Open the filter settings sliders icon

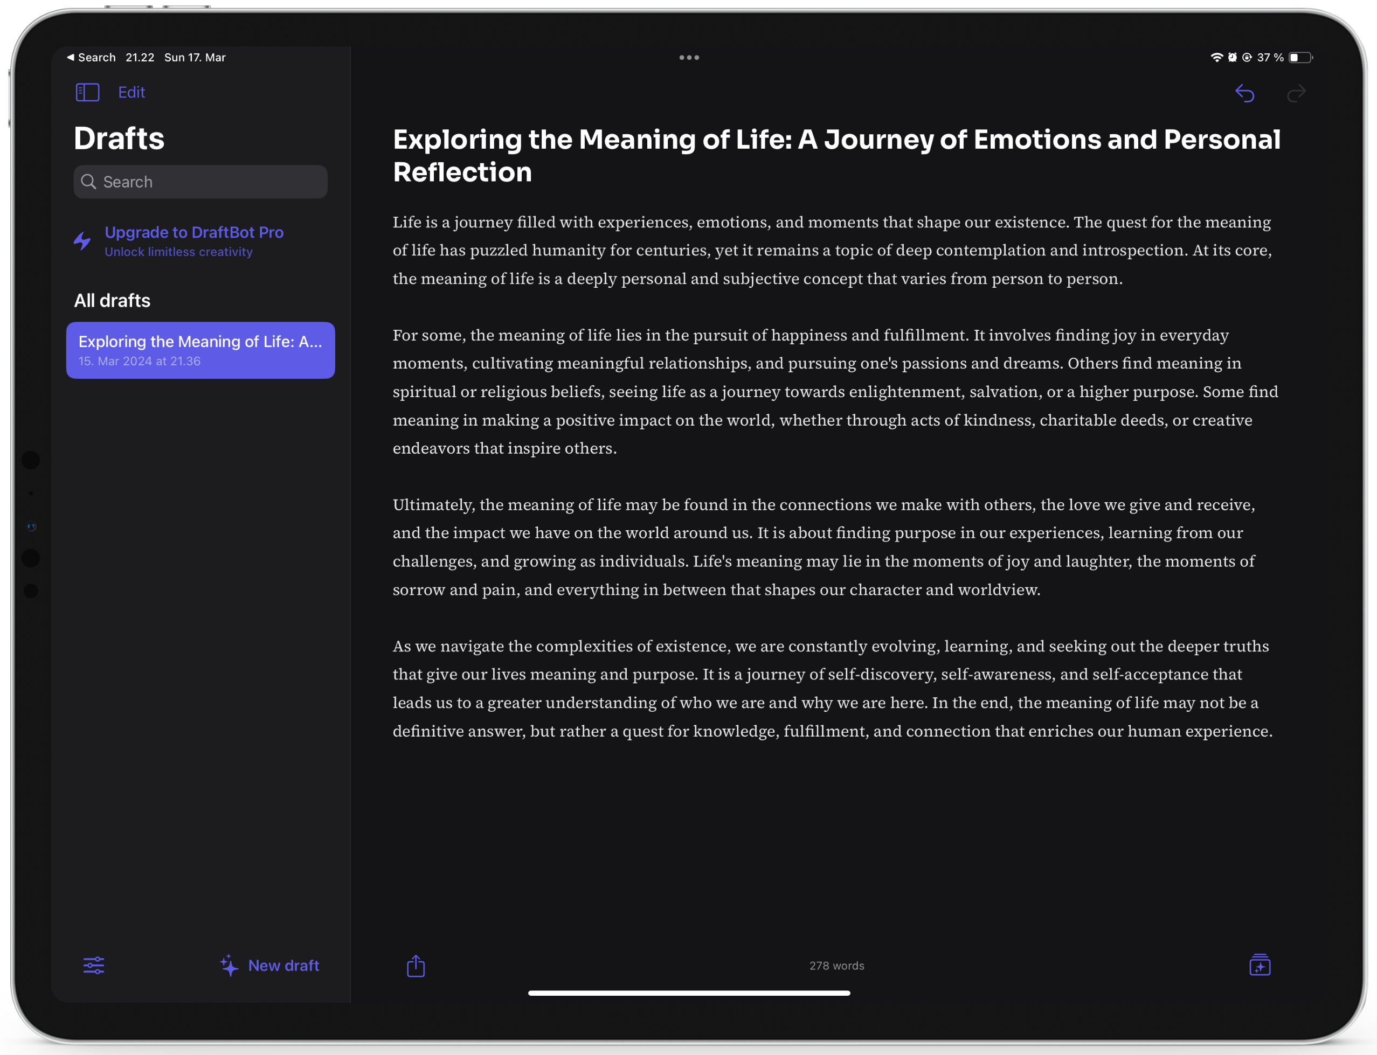click(x=95, y=965)
